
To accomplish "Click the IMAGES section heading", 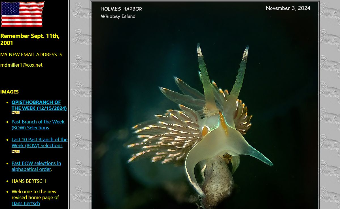I will point(9,92).
